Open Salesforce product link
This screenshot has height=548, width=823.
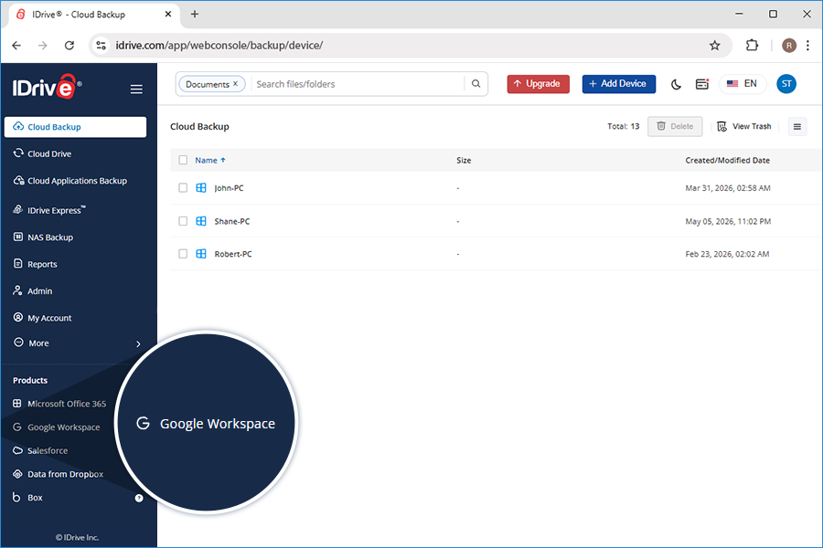pos(40,451)
